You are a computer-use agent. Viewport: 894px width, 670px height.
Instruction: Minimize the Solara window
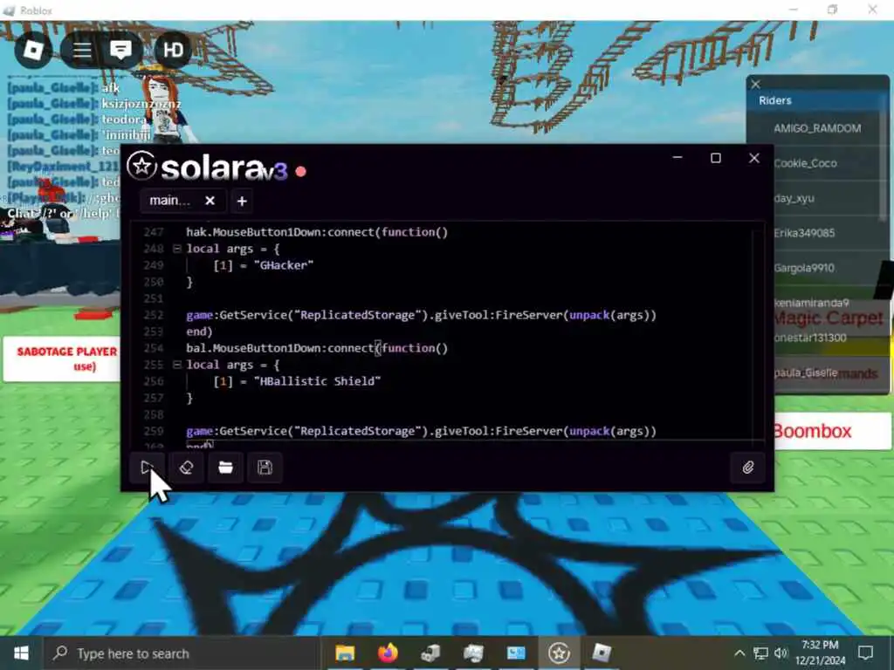[x=677, y=158]
